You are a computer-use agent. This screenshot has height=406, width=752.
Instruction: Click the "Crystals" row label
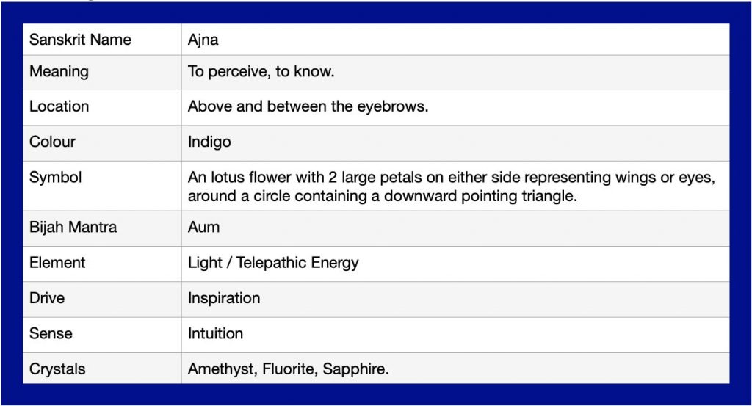click(x=57, y=369)
